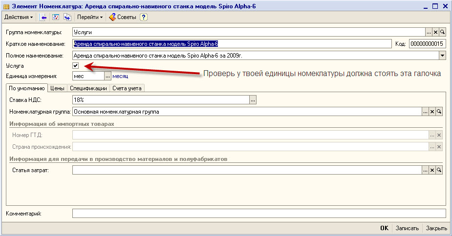
Task: Switch to the Цены tab
Action: tap(57, 88)
